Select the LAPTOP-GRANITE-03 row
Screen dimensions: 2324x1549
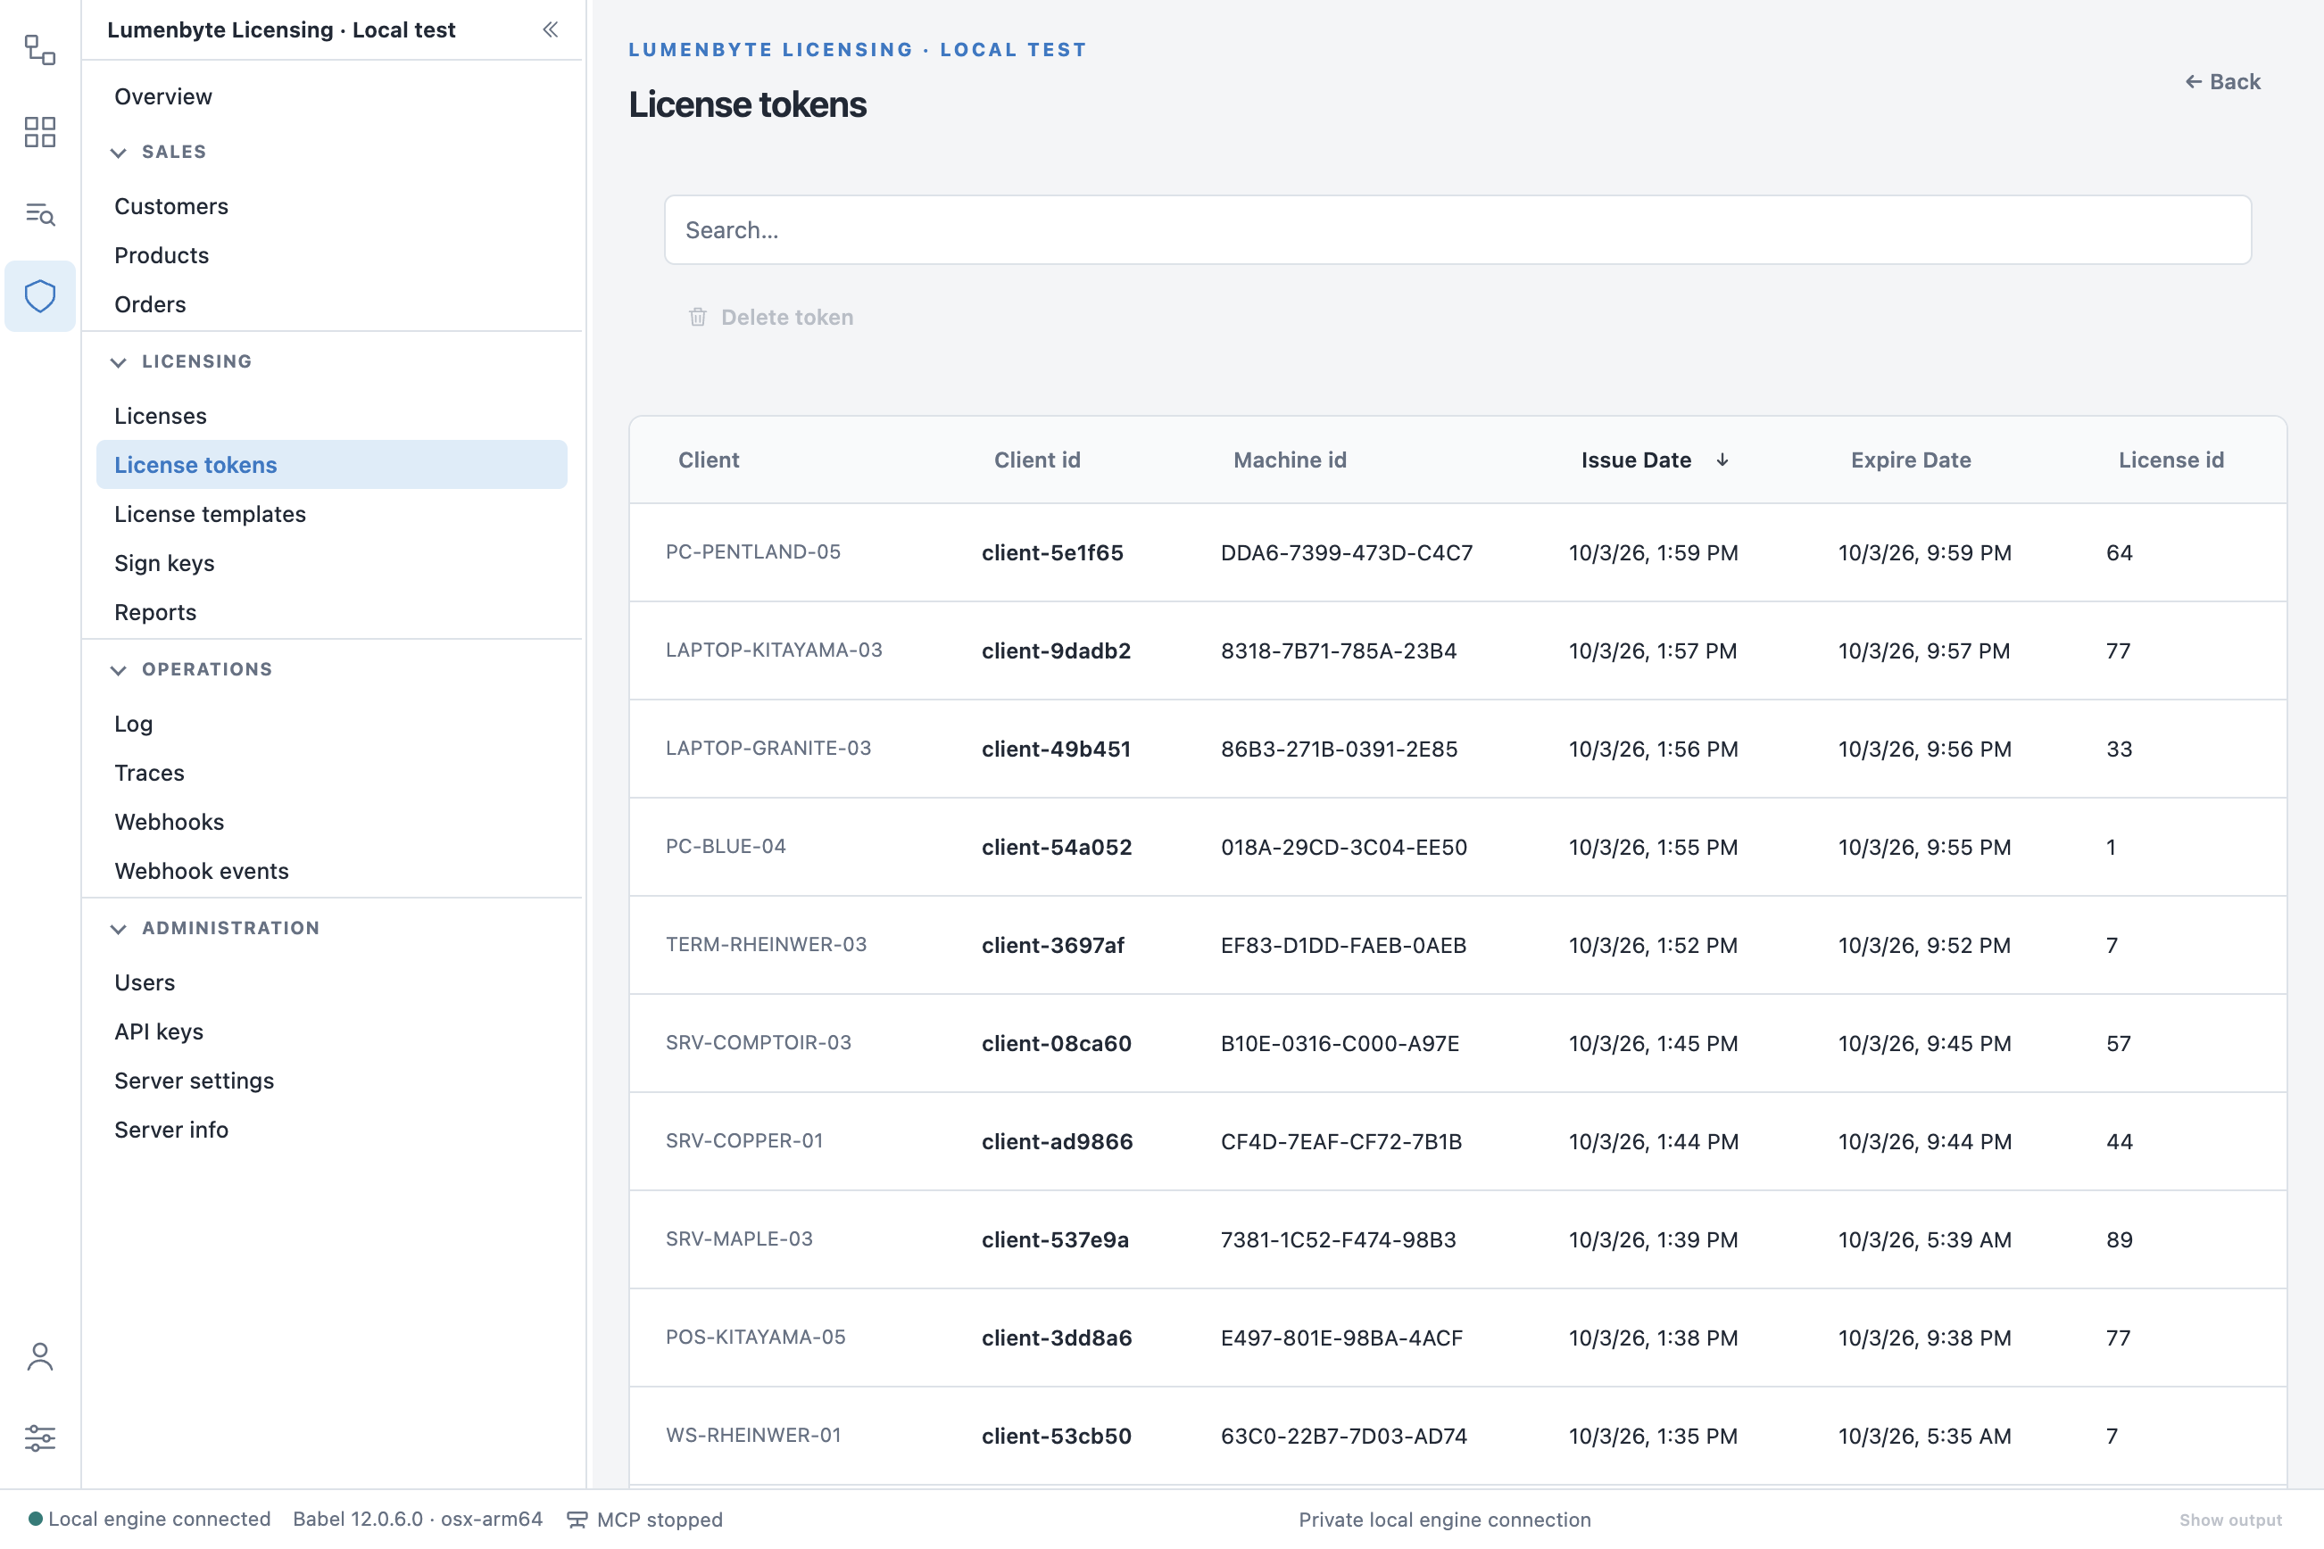(1457, 749)
